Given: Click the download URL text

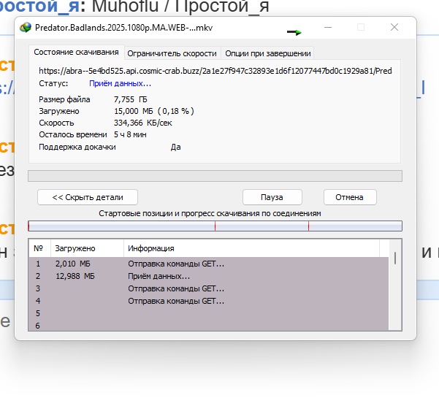Looking at the screenshot, I should tap(215, 71).
